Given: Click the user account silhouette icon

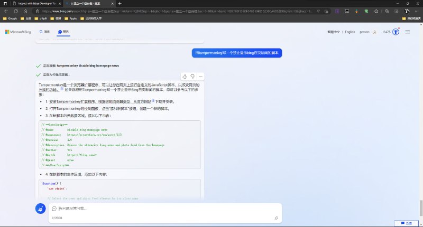Looking at the screenshot, I should [x=375, y=32].
